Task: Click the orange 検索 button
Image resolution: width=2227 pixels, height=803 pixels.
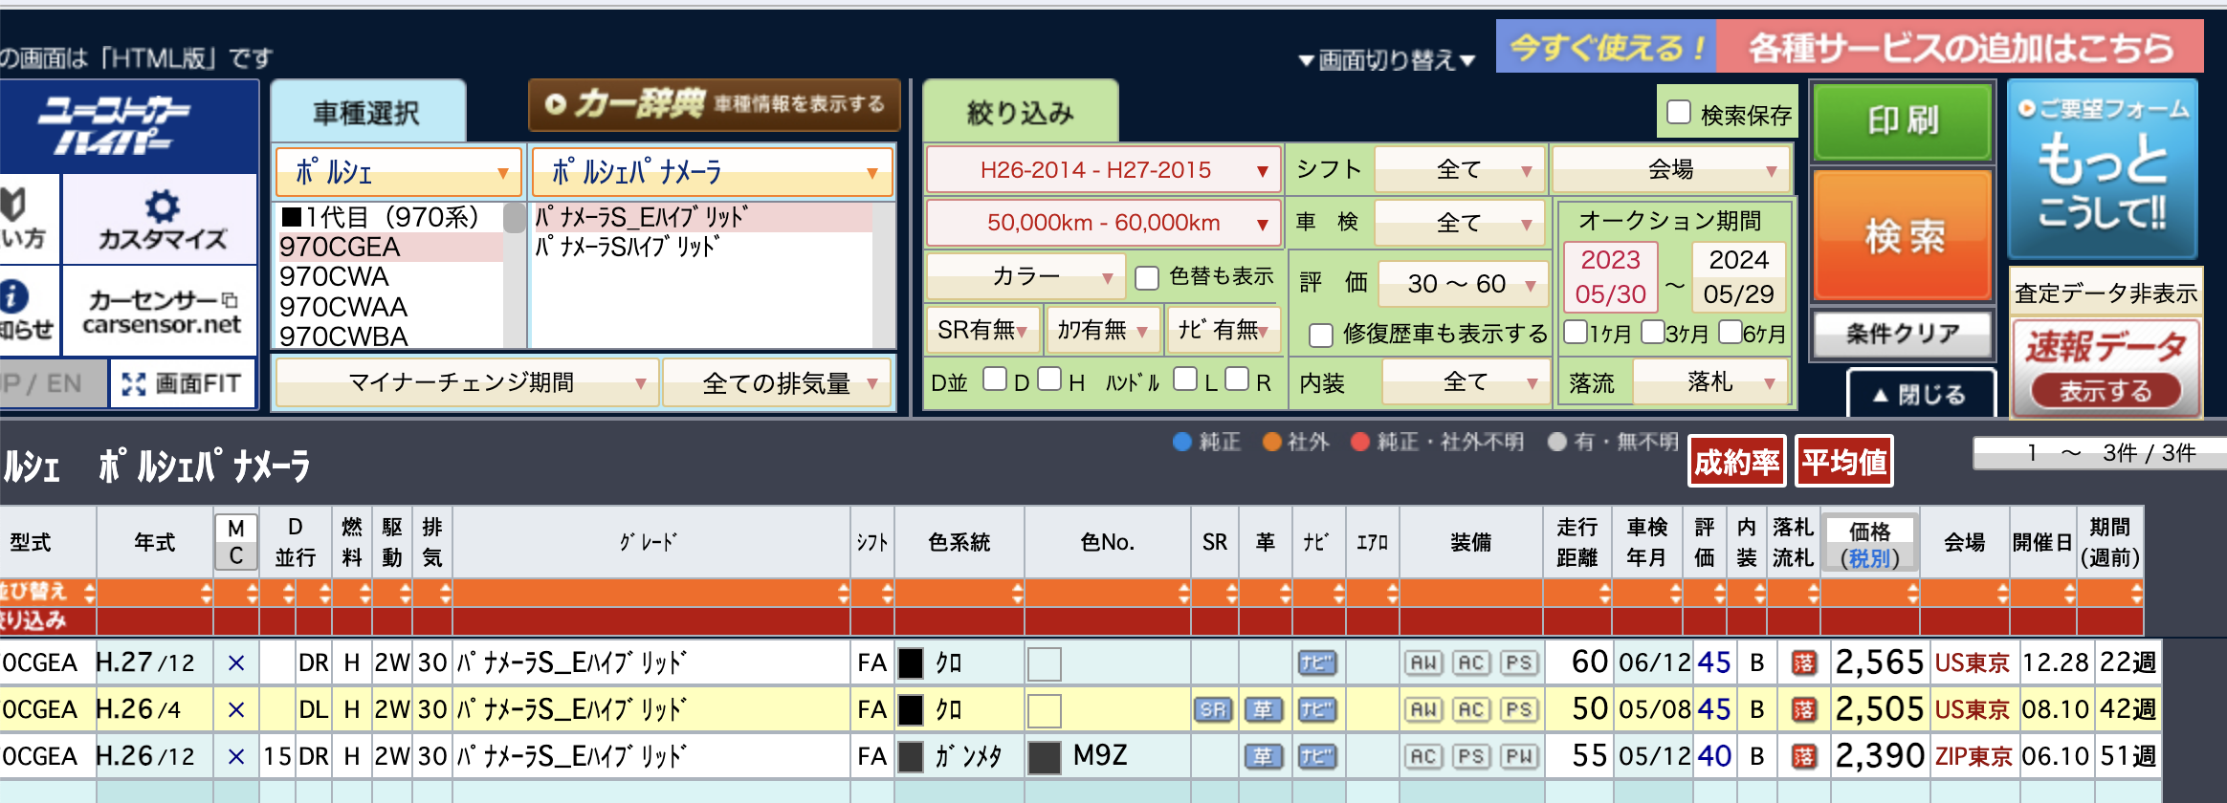Action: coord(1903,235)
